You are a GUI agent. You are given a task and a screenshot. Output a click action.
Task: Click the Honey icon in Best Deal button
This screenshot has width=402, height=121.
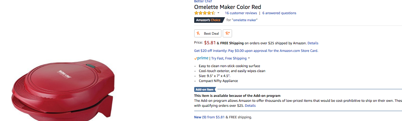point(198,33)
